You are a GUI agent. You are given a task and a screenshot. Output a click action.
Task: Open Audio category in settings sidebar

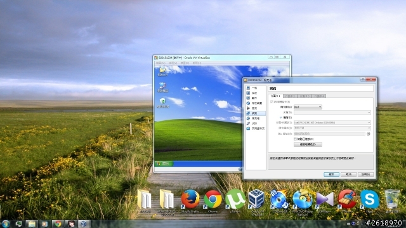coord(255,108)
